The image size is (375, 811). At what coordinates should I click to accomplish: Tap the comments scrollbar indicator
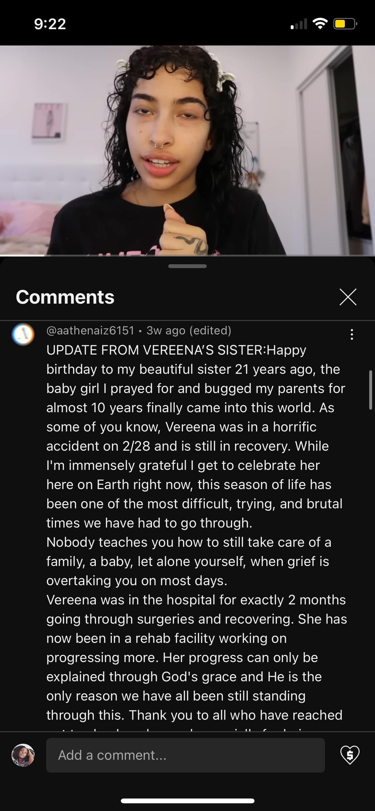[x=371, y=390]
